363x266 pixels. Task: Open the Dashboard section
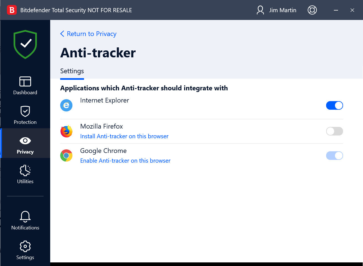click(25, 86)
